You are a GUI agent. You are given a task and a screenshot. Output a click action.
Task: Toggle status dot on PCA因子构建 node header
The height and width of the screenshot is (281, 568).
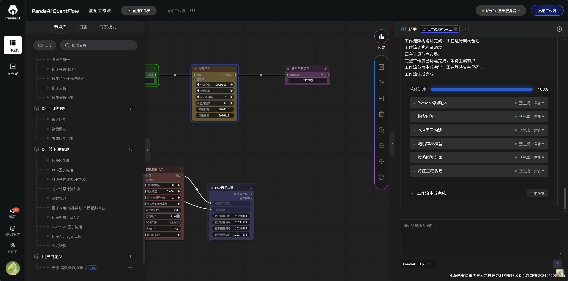(x=212, y=188)
